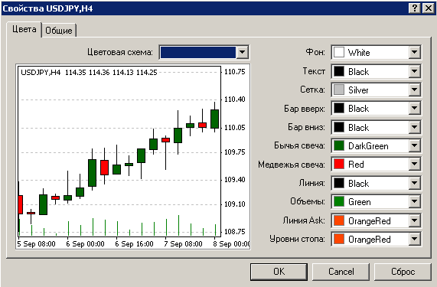
Task: Switch to the Цвета tab
Action: tap(24, 30)
